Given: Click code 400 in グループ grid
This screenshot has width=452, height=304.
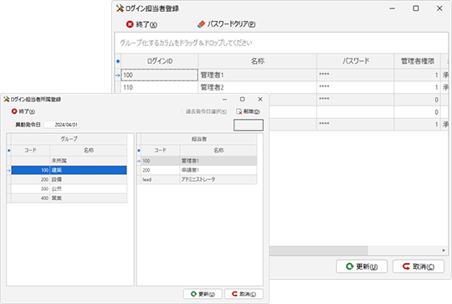Looking at the screenshot, I should point(31,198).
